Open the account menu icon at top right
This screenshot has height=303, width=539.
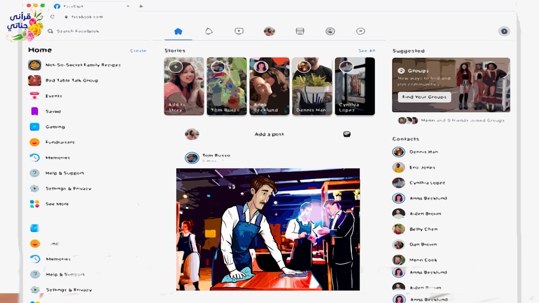pyautogui.click(x=504, y=31)
